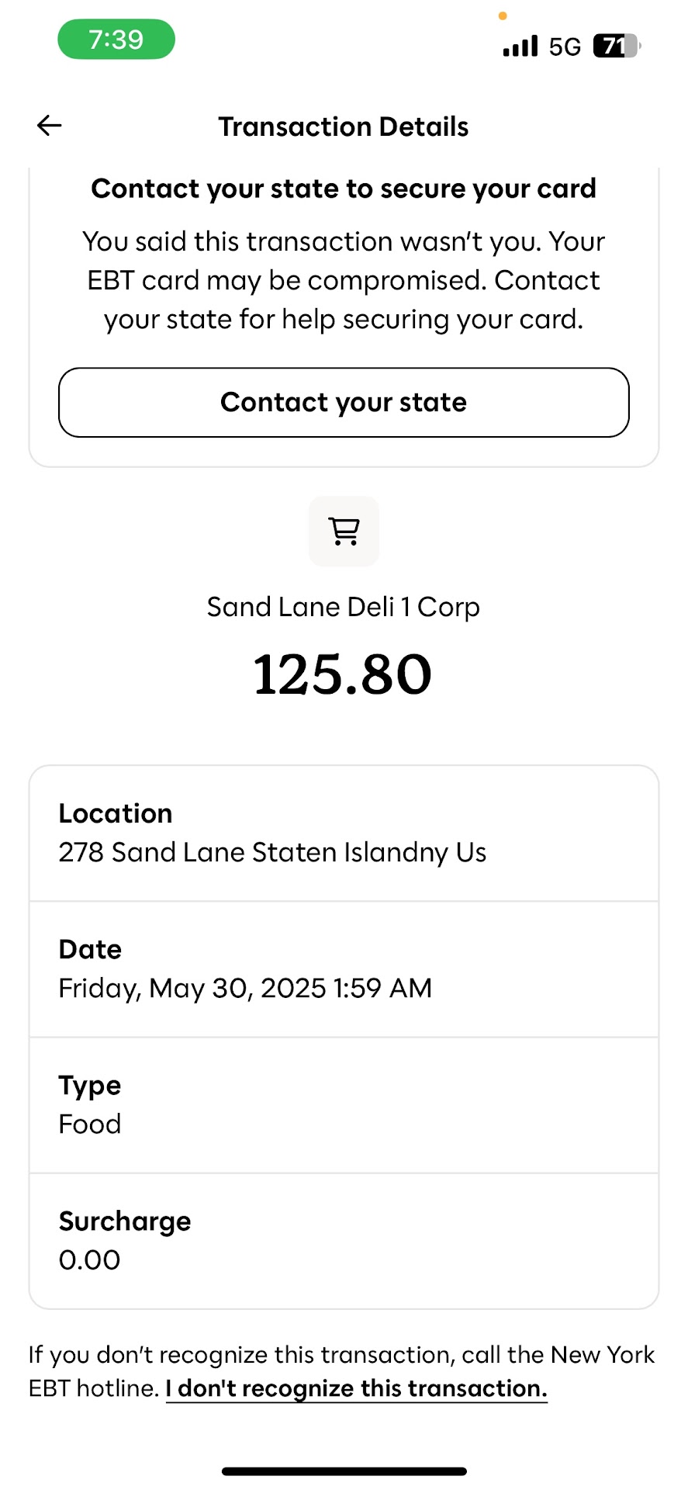The height and width of the screenshot is (1490, 688).
Task: Tap the 125.80 transaction amount
Action: tap(343, 674)
